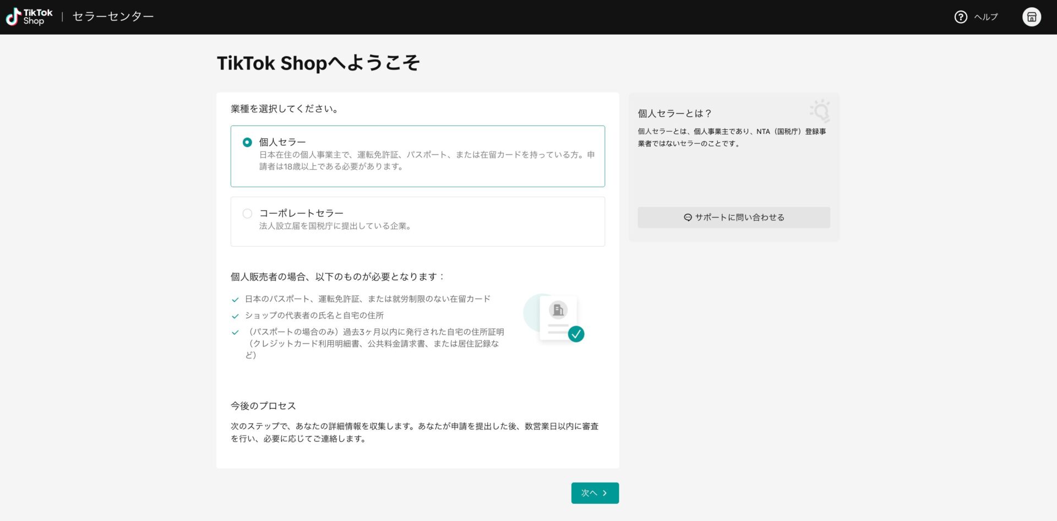Image resolution: width=1057 pixels, height=521 pixels.
Task: Click the 個人セラー option card
Action: [417, 156]
